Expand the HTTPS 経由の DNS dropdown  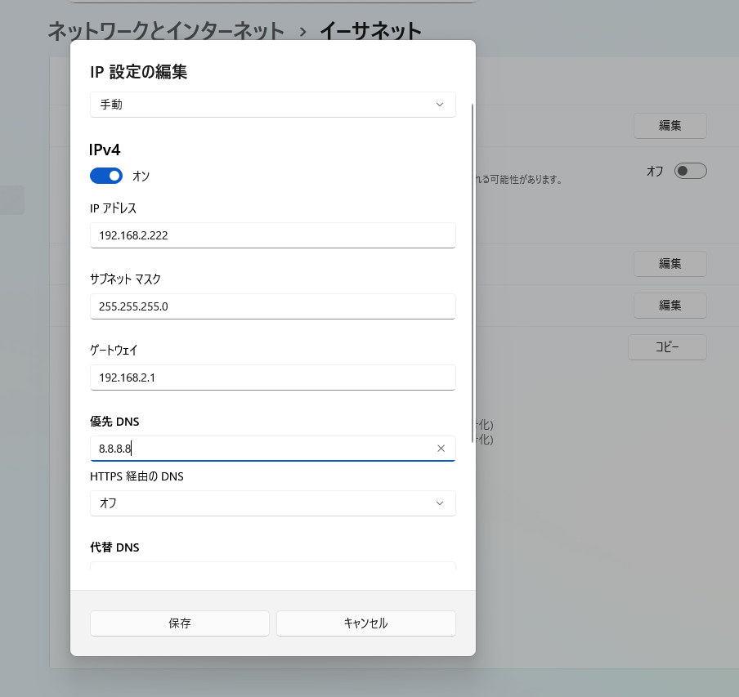(x=272, y=503)
